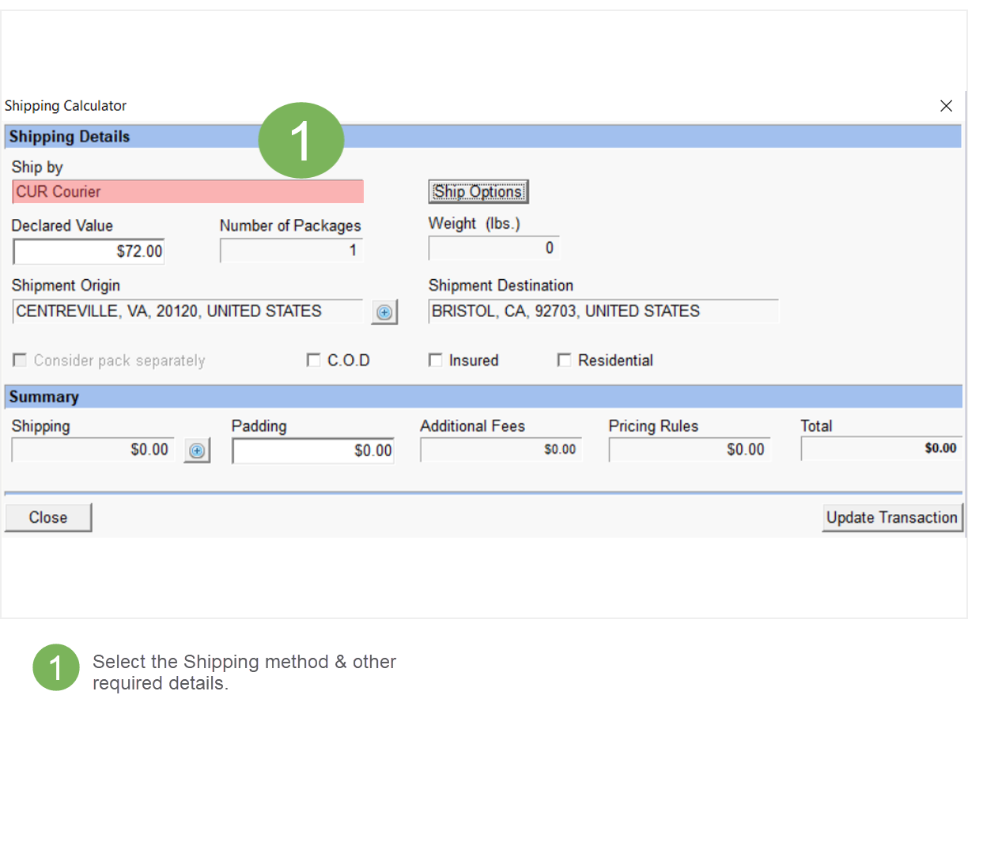Image resolution: width=983 pixels, height=865 pixels.
Task: Click the Ship Options button
Action: [x=478, y=192]
